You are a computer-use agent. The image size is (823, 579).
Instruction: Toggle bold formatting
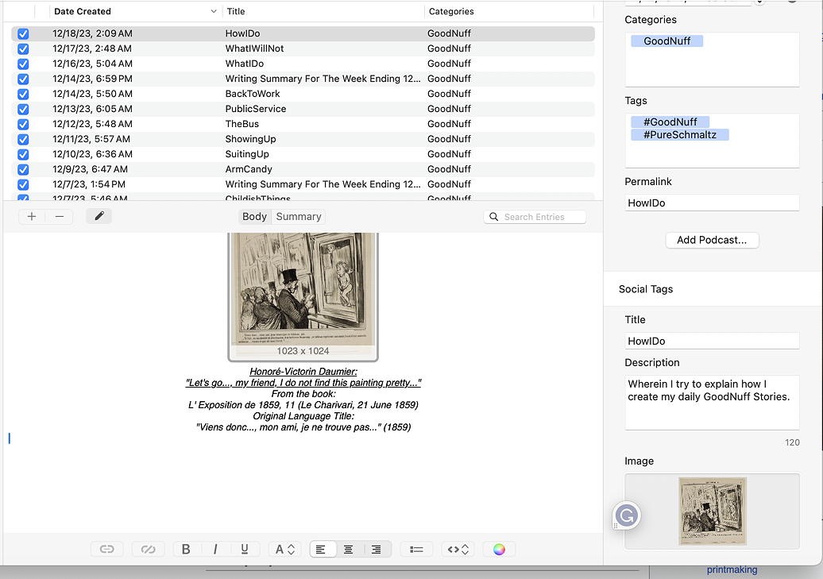[x=186, y=549]
